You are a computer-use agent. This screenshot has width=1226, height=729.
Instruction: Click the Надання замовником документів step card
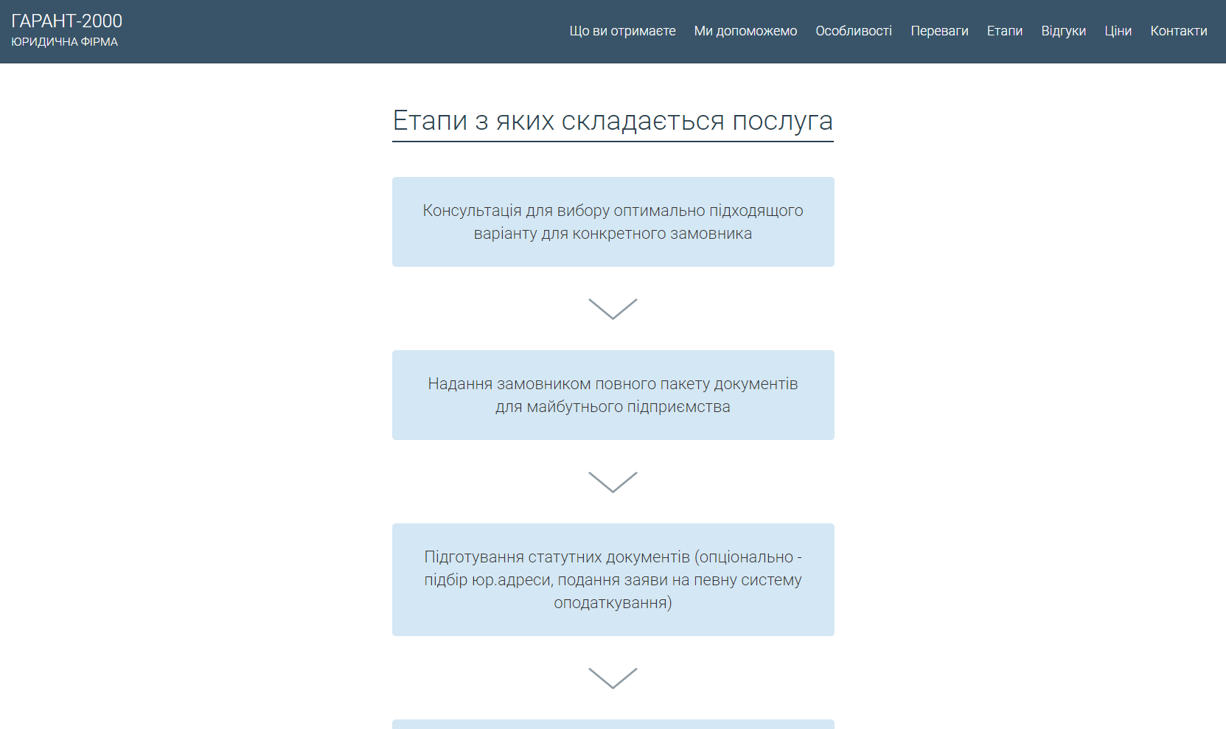coord(613,394)
